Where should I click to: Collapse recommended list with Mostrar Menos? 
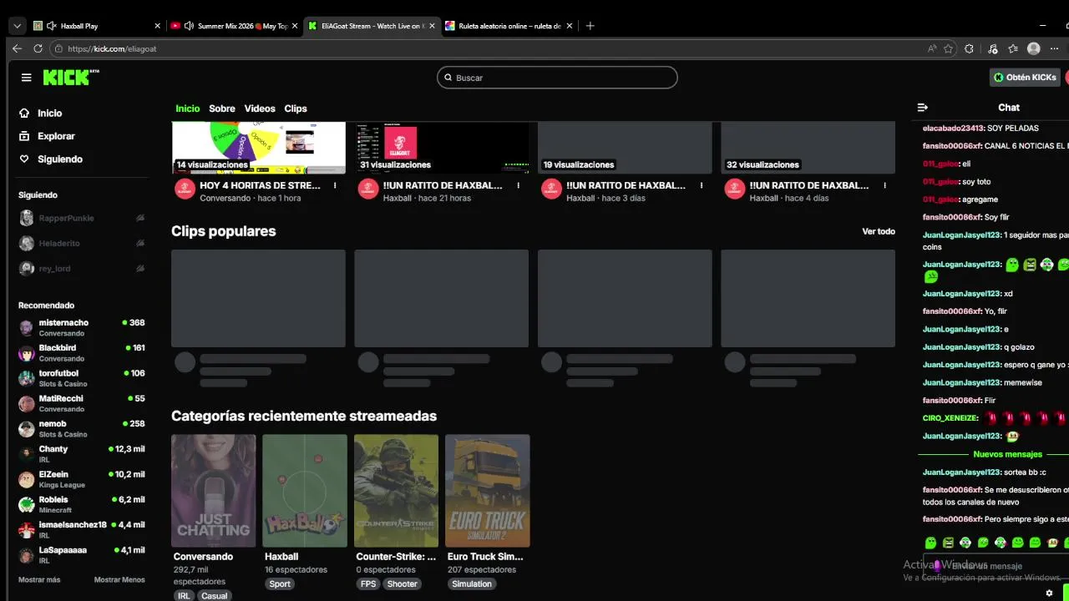point(119,579)
